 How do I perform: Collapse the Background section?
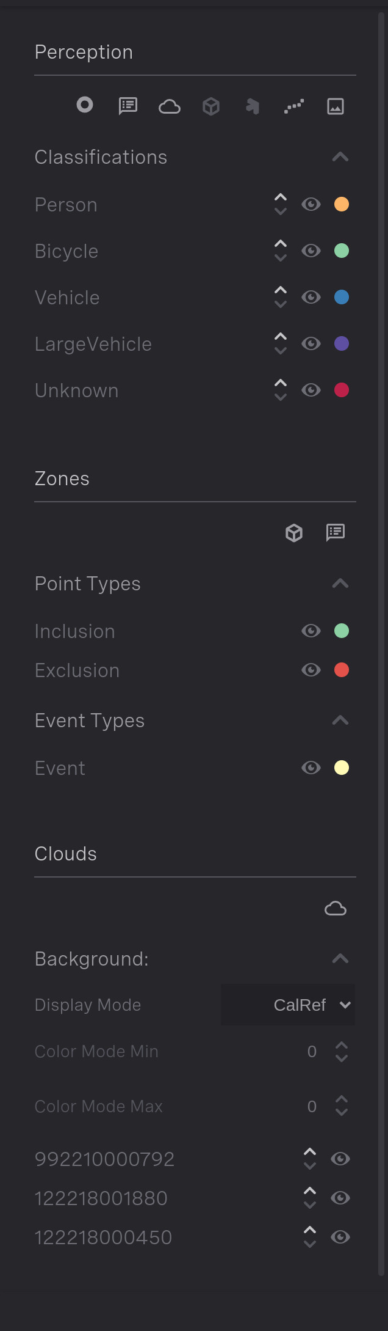(340, 959)
